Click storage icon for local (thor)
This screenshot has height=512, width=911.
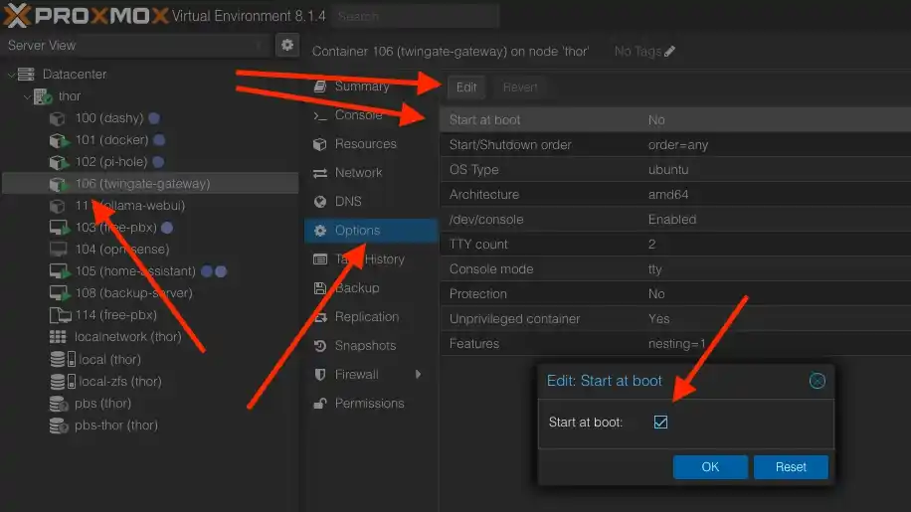[x=63, y=359]
